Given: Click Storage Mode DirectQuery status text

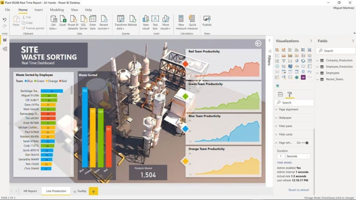Looking at the screenshot, I should [329, 198].
